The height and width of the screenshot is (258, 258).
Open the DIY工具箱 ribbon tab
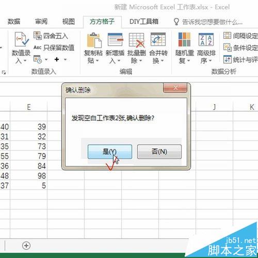point(144,22)
